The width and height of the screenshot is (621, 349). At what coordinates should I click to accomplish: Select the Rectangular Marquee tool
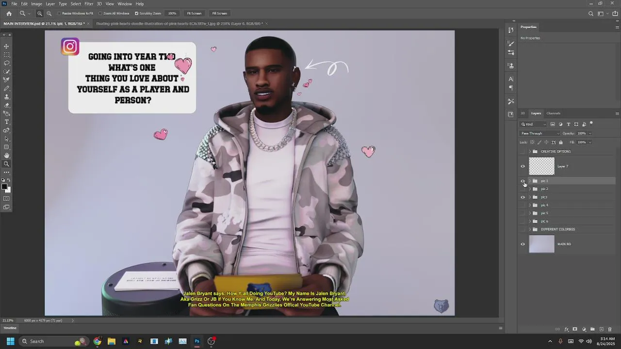tap(6, 55)
